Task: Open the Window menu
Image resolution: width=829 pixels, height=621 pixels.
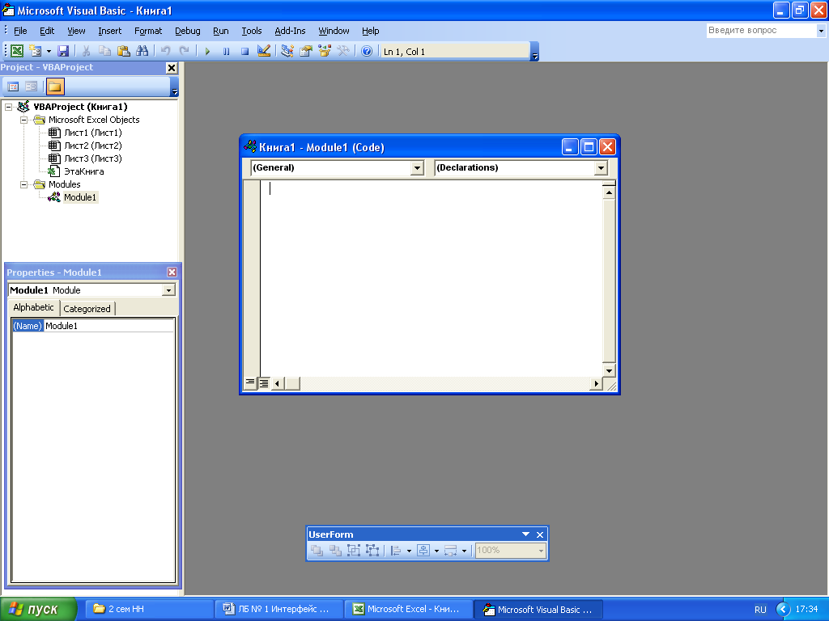Action: click(x=334, y=31)
